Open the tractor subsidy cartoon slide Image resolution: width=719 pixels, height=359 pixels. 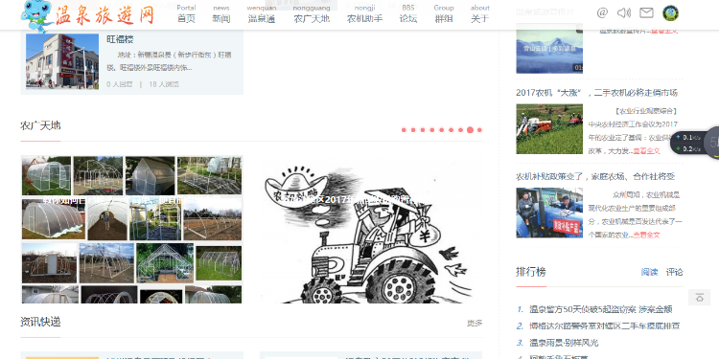tap(371, 229)
